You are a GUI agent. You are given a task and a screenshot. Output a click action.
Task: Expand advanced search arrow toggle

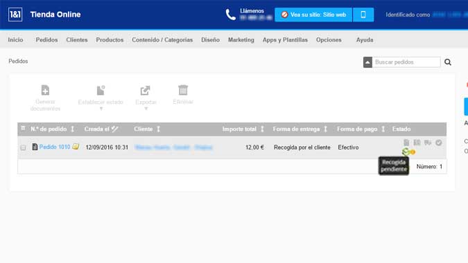[367, 62]
